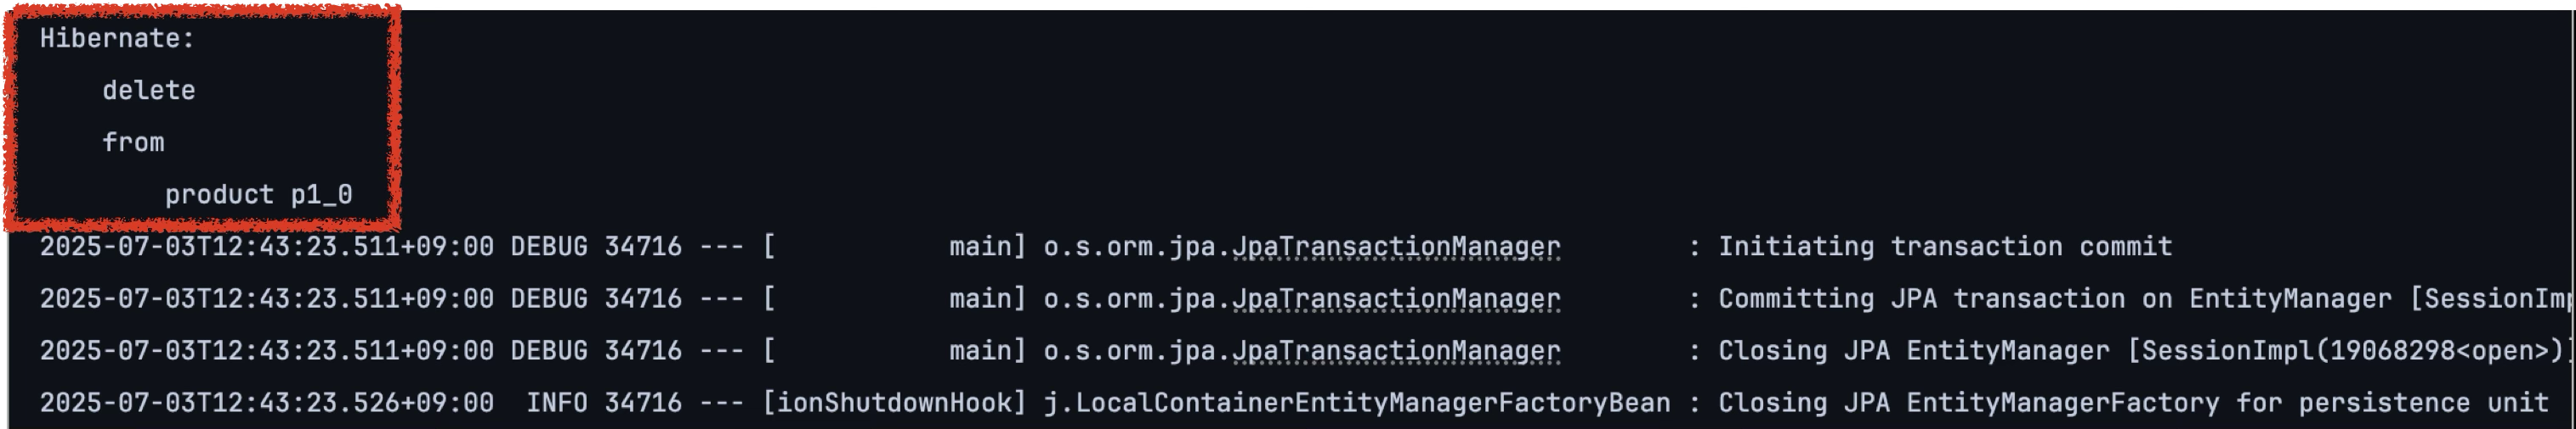Click timestamp of the Committing JPA line
The height and width of the screenshot is (429, 2576).
tap(266, 298)
